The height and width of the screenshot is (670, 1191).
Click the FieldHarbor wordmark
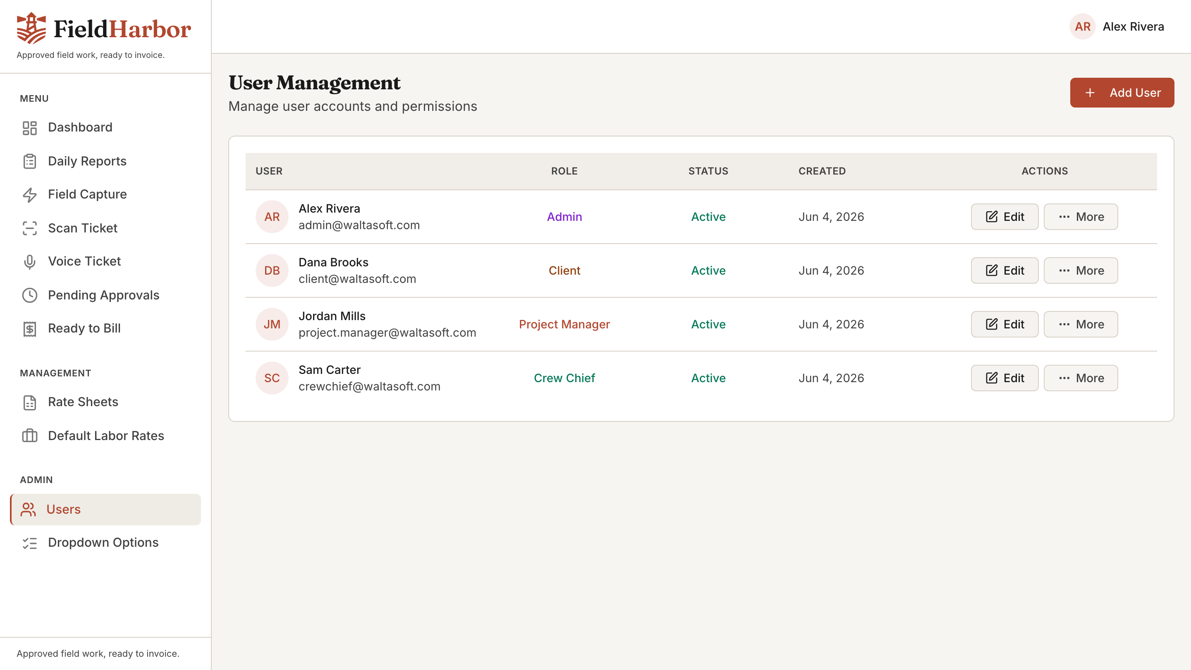pos(122,29)
